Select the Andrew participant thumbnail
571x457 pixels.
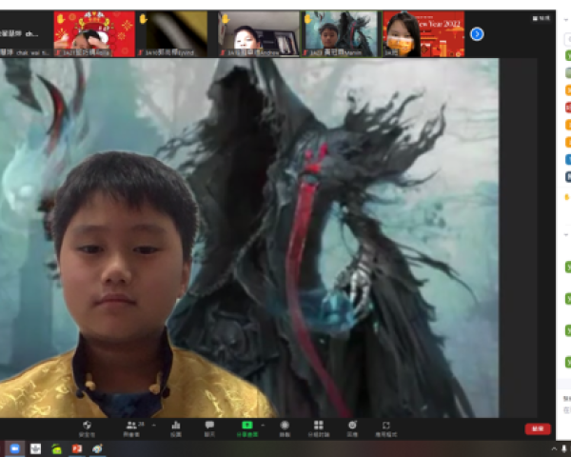click(259, 34)
